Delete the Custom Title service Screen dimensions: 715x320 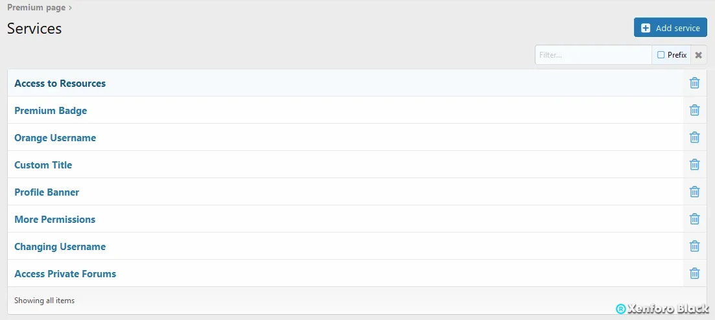(694, 165)
